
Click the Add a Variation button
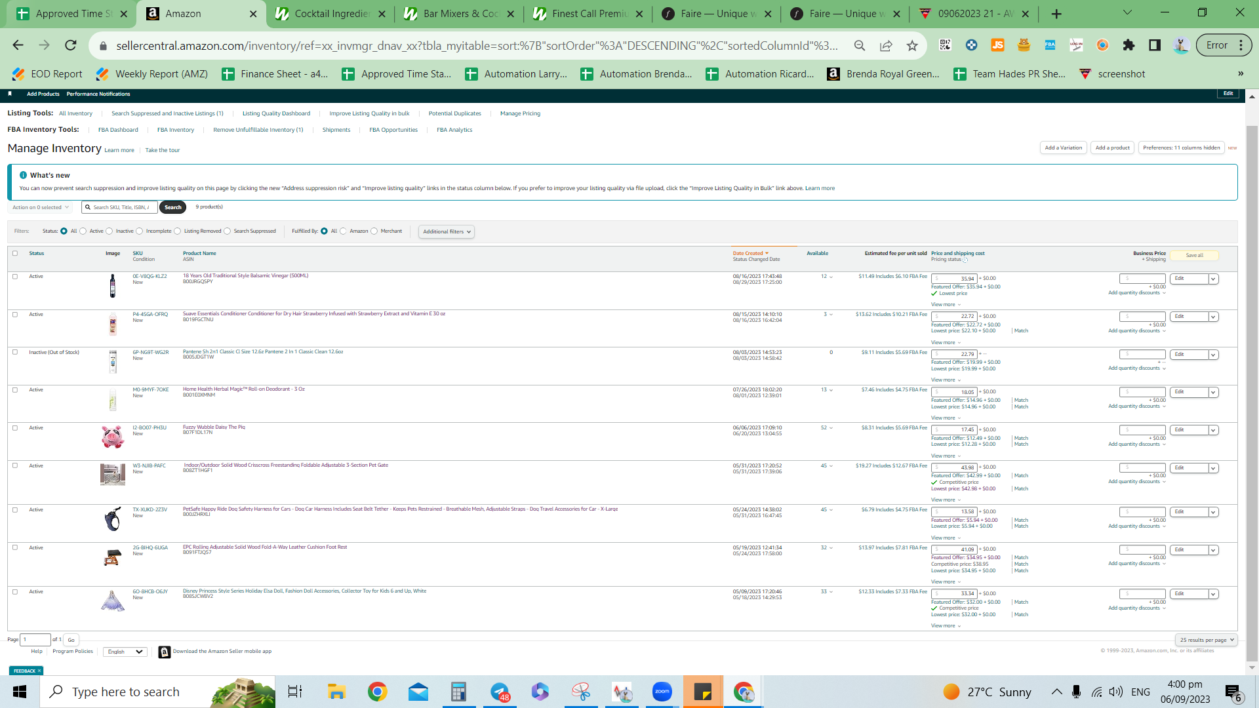tap(1064, 147)
